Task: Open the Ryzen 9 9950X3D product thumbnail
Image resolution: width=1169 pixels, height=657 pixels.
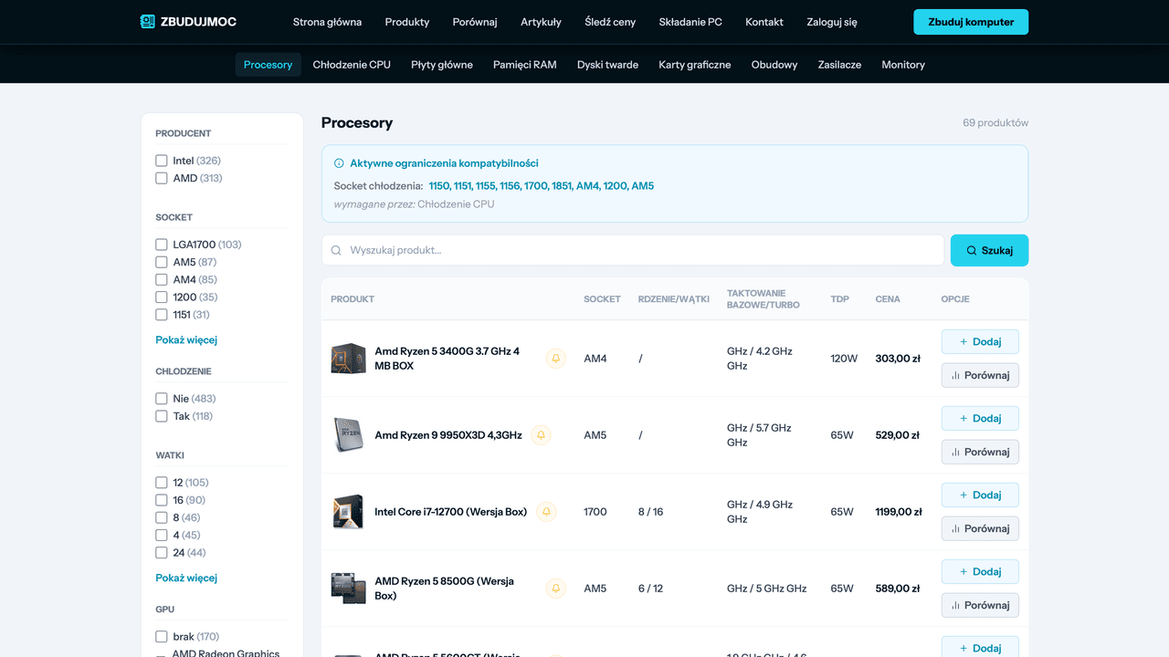Action: pos(348,435)
